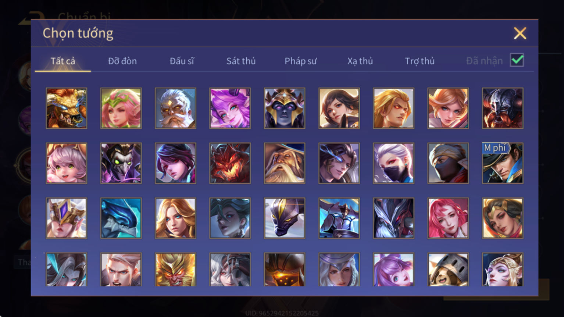Pick the white-bearded old man hero
Image resolution: width=564 pixels, height=317 pixels.
(x=175, y=108)
